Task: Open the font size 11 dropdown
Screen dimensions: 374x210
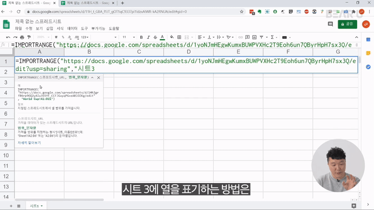Action: pos(129,37)
